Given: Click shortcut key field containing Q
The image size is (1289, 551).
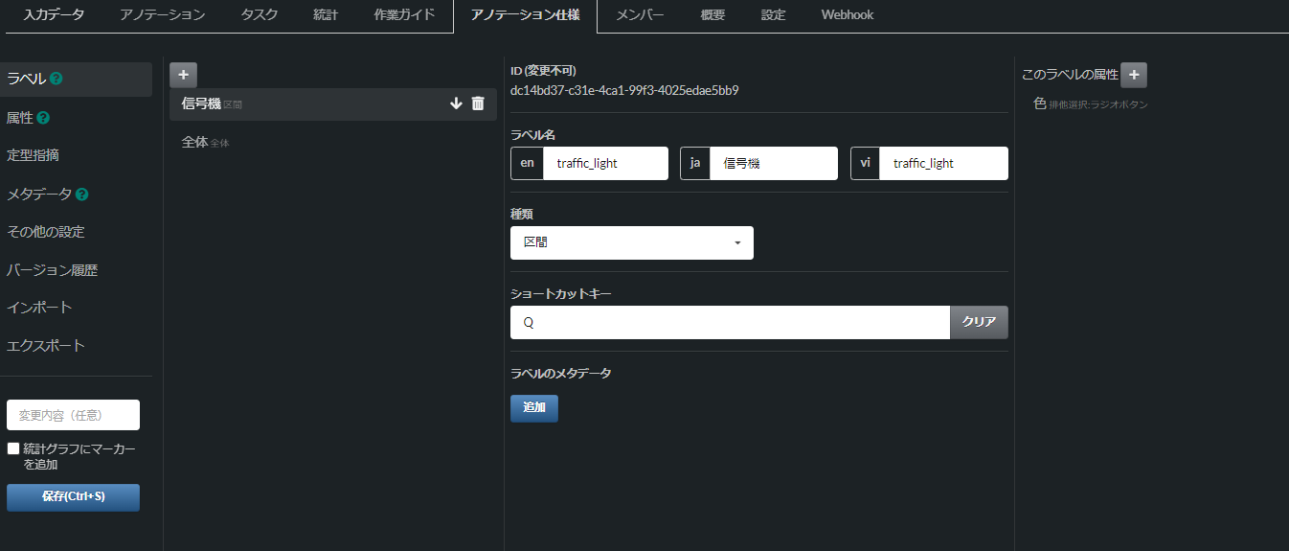Looking at the screenshot, I should pos(730,322).
